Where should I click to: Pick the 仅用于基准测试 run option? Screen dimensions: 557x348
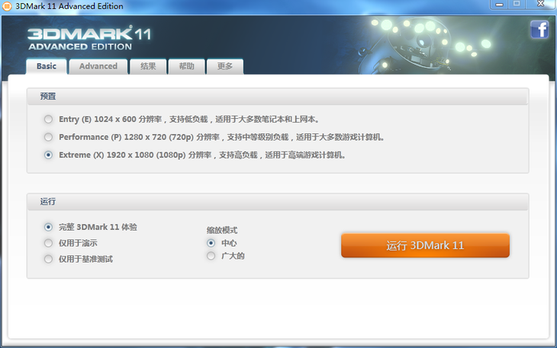(x=49, y=259)
